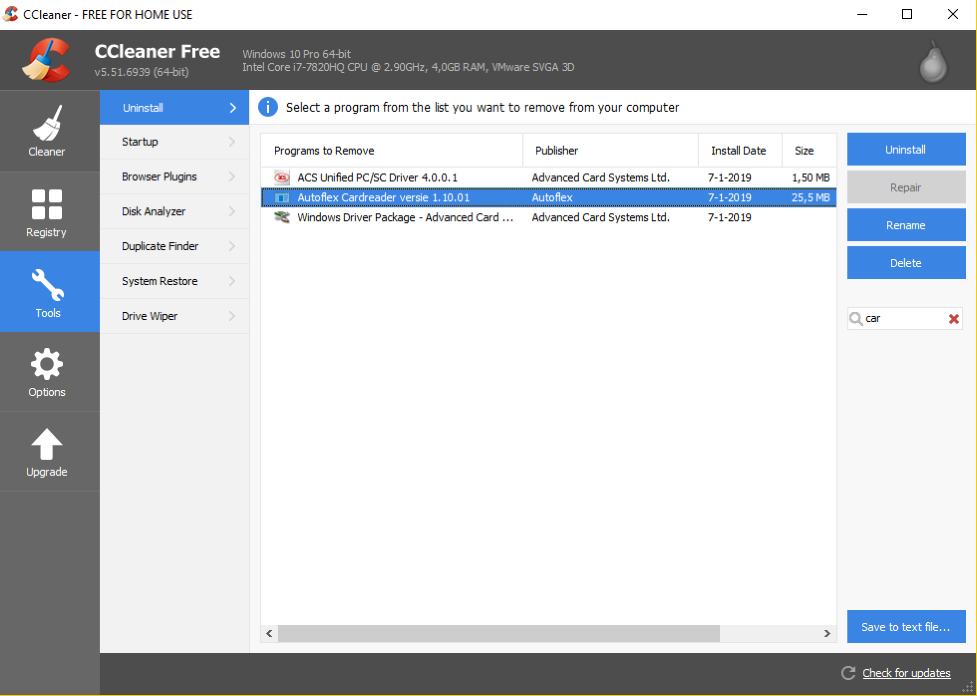Expand the Disk Analyzer chevron

tap(232, 211)
